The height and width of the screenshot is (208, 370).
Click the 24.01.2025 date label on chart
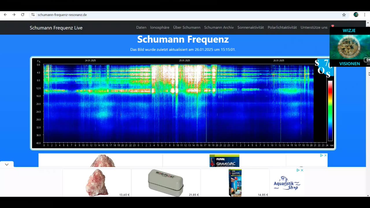90,60
